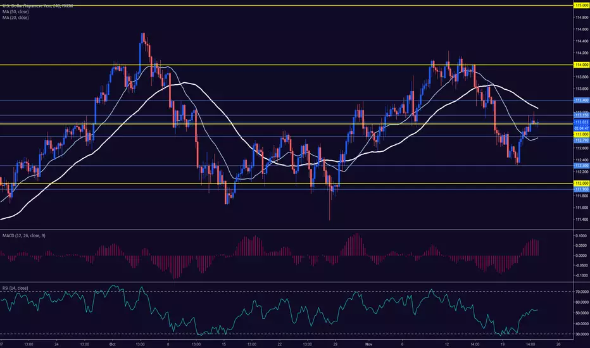This screenshot has width=590, height=348.
Task: Click the 114.400 price scale value
Action: click(581, 41)
